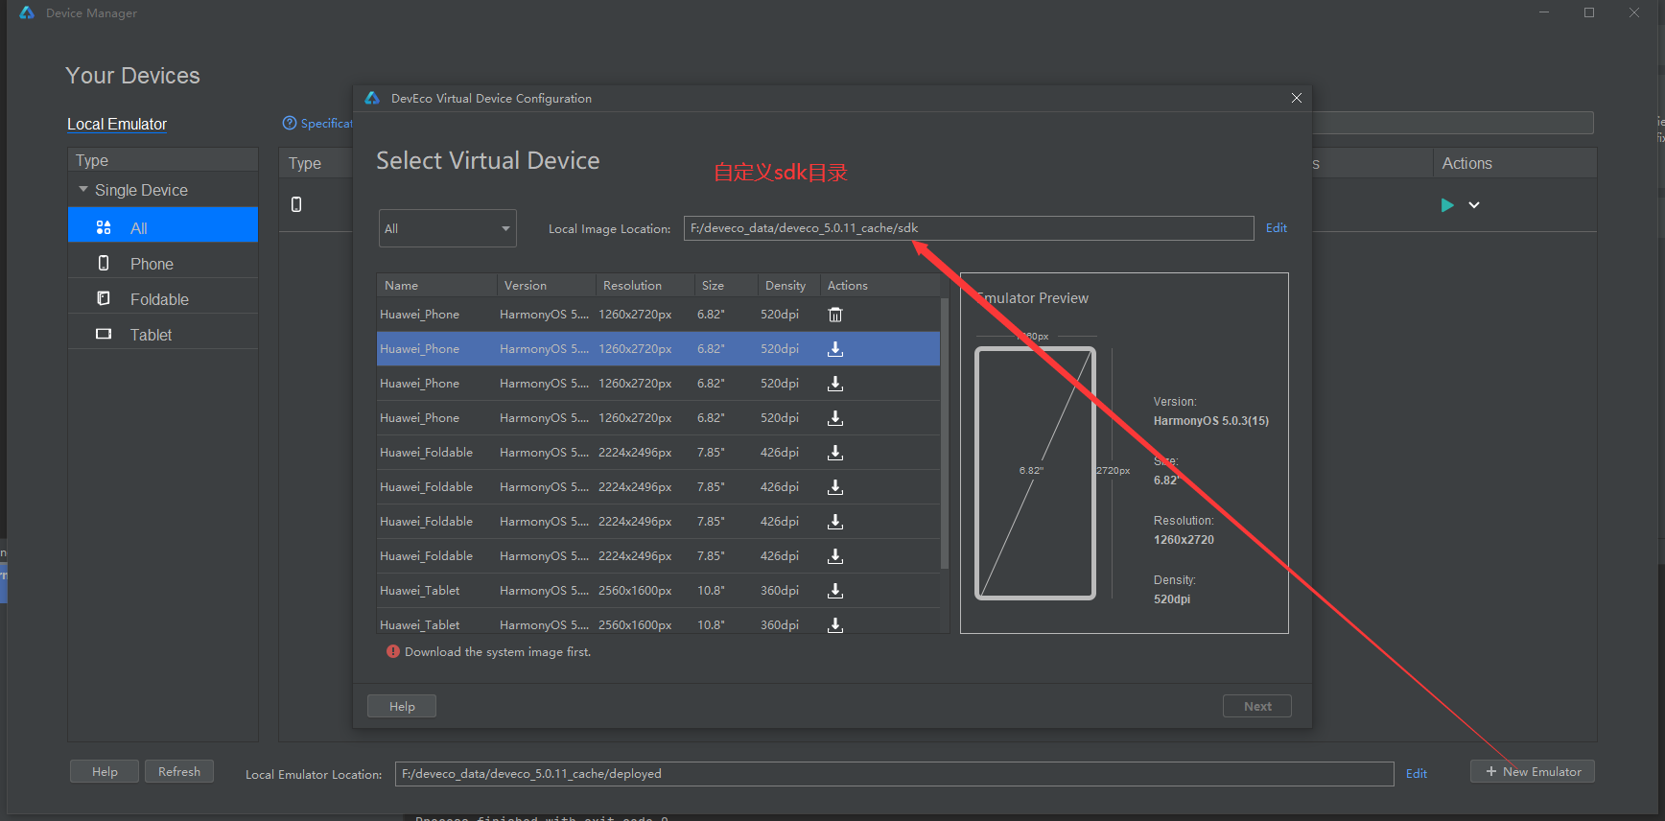The width and height of the screenshot is (1665, 821).
Task: Download the highlighted Huawei_Phone system image
Action: 835,349
